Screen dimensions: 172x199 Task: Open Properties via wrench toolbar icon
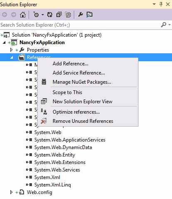pos(80,15)
